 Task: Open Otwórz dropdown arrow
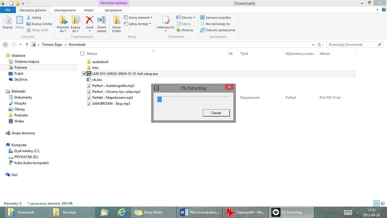pyautogui.click(x=194, y=17)
